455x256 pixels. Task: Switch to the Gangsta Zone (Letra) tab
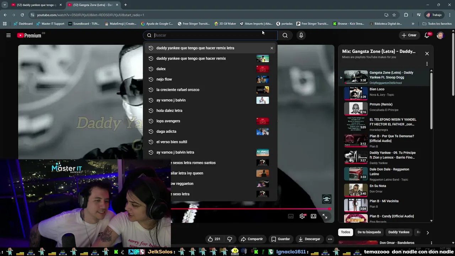click(93, 5)
